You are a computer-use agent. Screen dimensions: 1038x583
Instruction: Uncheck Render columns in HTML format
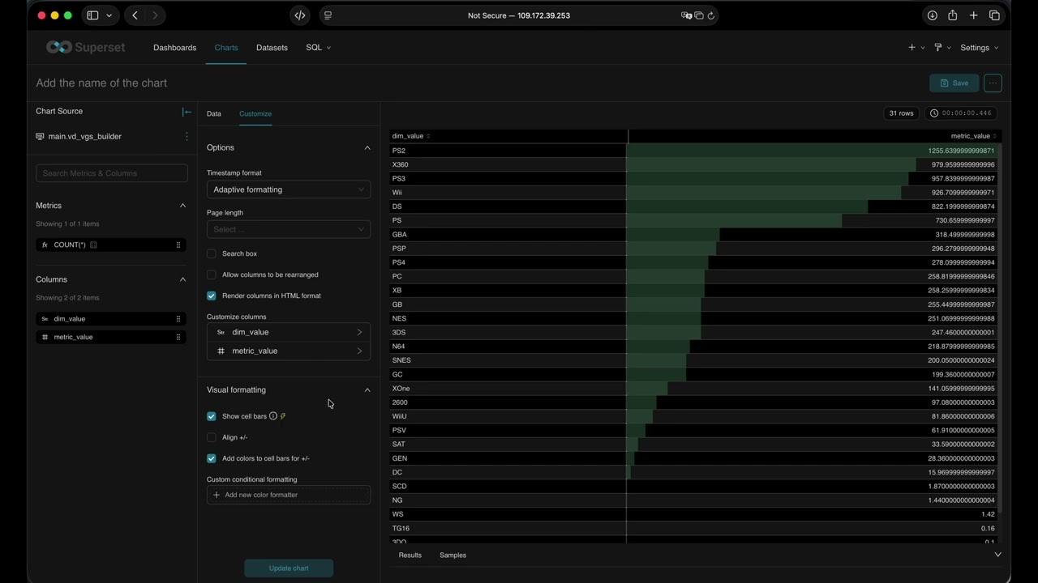[212, 296]
